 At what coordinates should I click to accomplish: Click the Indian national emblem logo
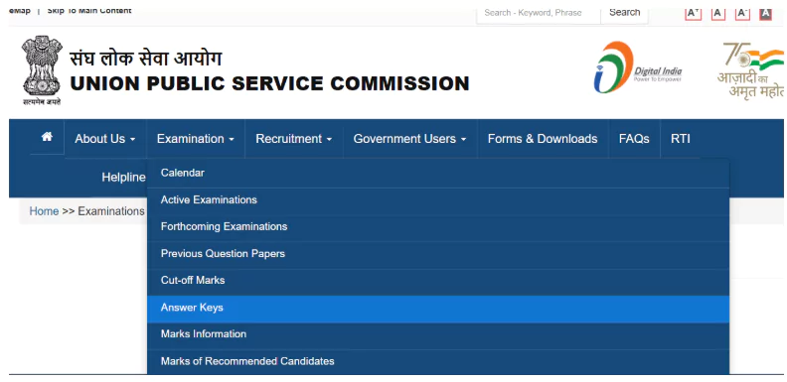pos(42,69)
